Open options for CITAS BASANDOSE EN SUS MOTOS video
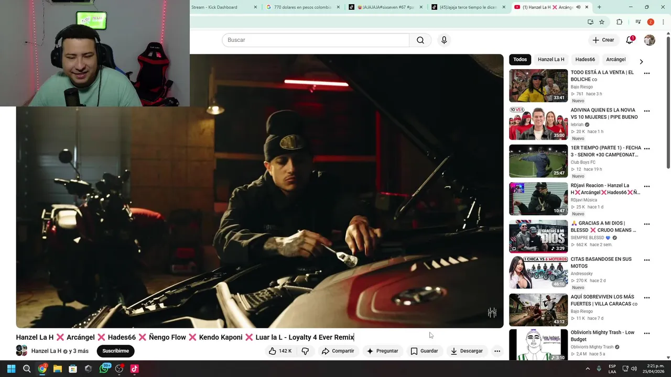The width and height of the screenshot is (671, 377). (x=647, y=260)
